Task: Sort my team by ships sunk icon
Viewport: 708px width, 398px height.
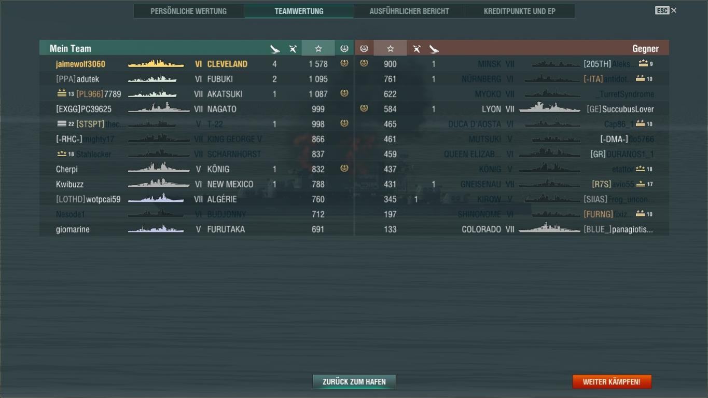Action: click(x=275, y=49)
